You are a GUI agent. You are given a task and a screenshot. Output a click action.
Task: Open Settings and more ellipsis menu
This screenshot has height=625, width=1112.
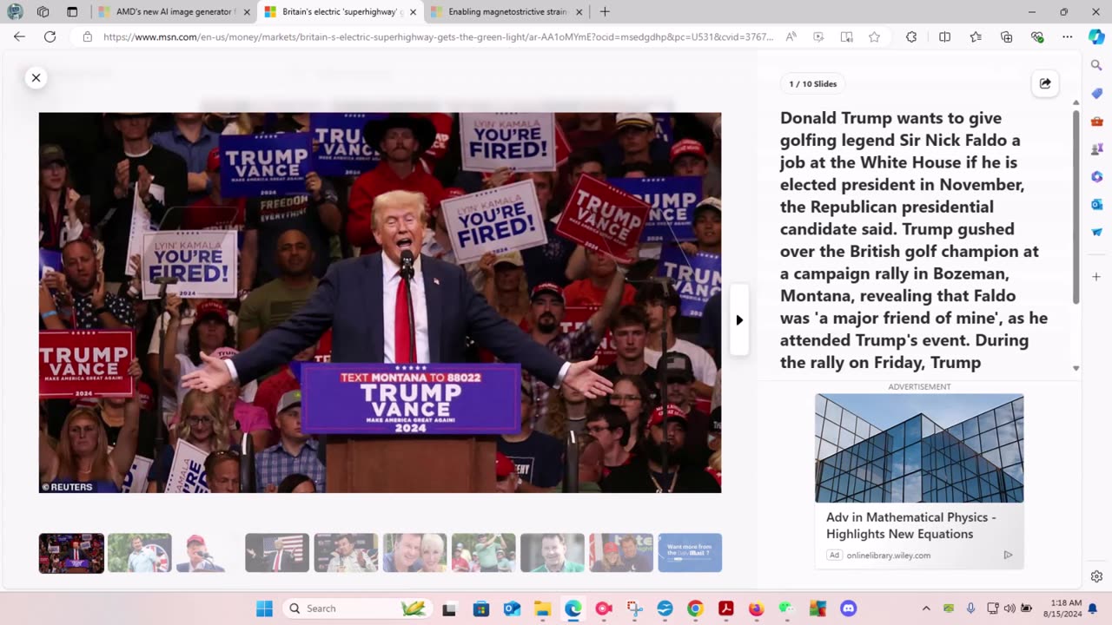pyautogui.click(x=1067, y=36)
